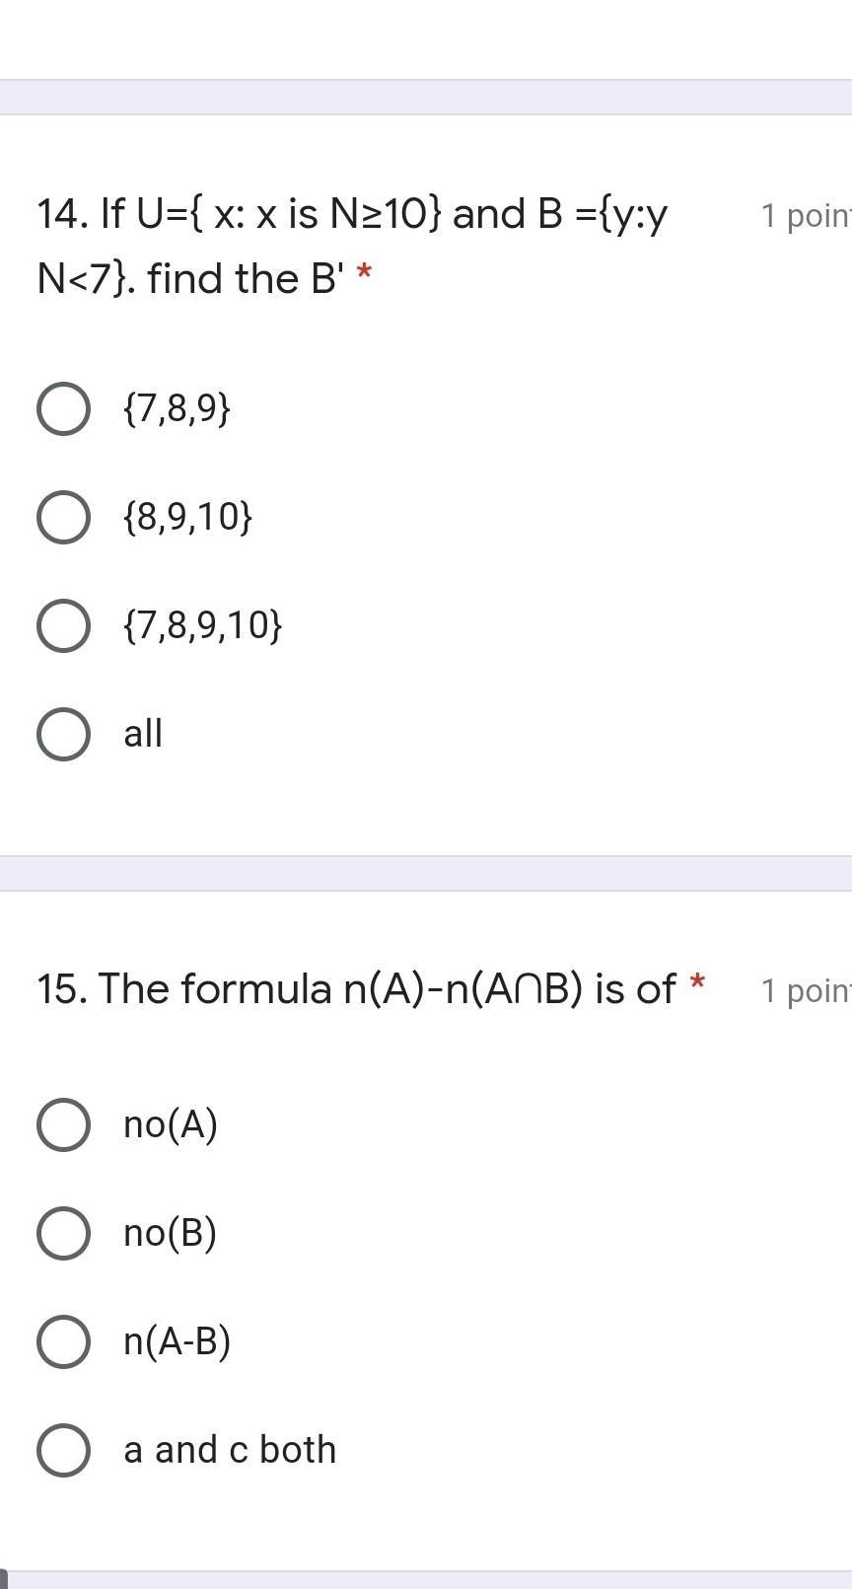
Task: Pick the 'all' radio button in question 14
Action: click(64, 734)
